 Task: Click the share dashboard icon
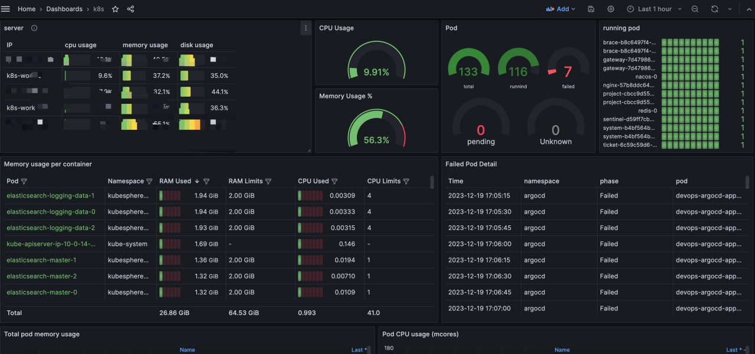point(130,9)
